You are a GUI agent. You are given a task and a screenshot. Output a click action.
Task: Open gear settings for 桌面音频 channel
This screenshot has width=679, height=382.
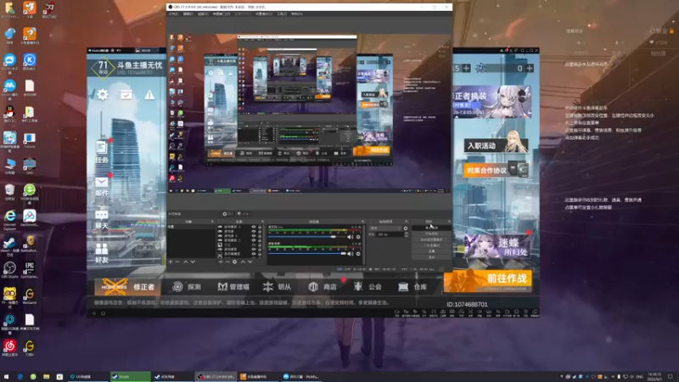(358, 254)
